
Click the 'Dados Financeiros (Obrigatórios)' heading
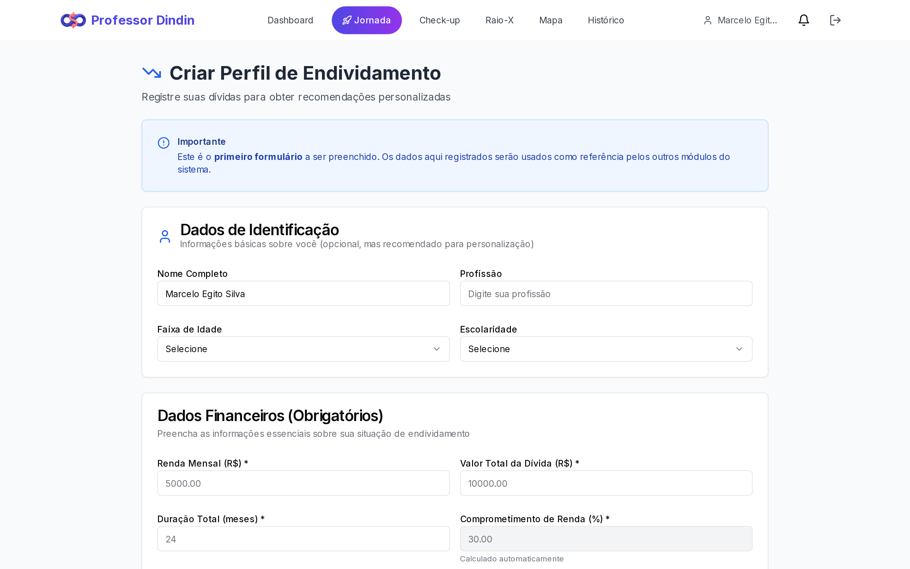coord(270,416)
